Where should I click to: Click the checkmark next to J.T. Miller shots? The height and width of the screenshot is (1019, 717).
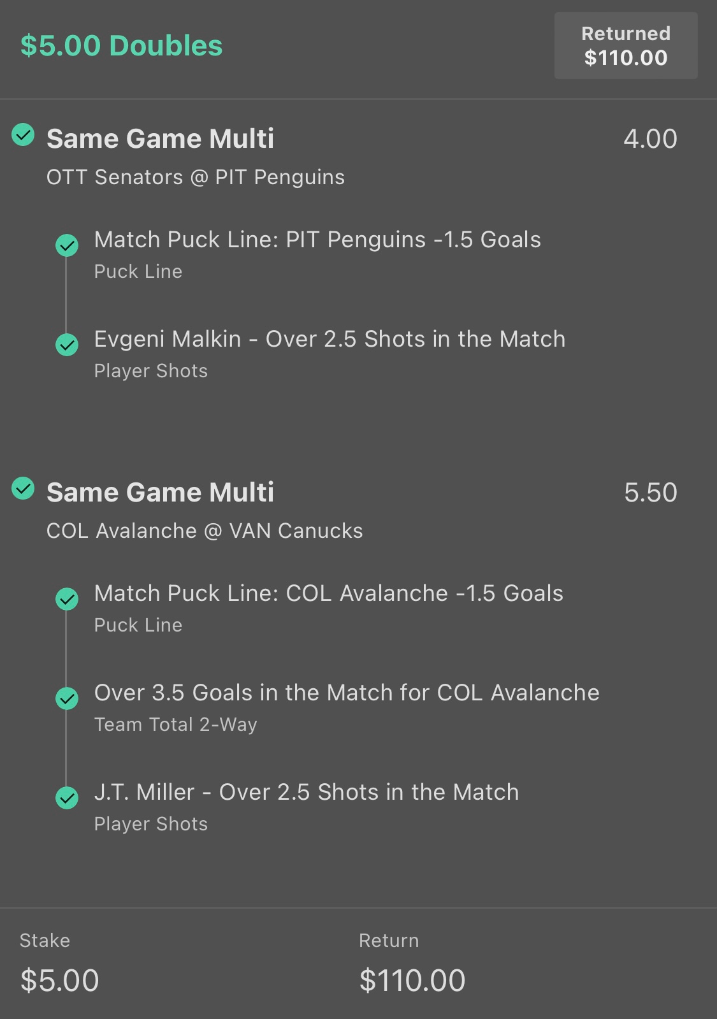(x=67, y=798)
